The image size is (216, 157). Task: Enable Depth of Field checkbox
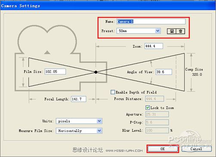click(x=113, y=92)
